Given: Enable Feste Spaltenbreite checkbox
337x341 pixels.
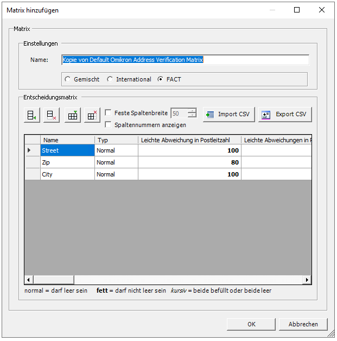Looking at the screenshot, I should [108, 113].
